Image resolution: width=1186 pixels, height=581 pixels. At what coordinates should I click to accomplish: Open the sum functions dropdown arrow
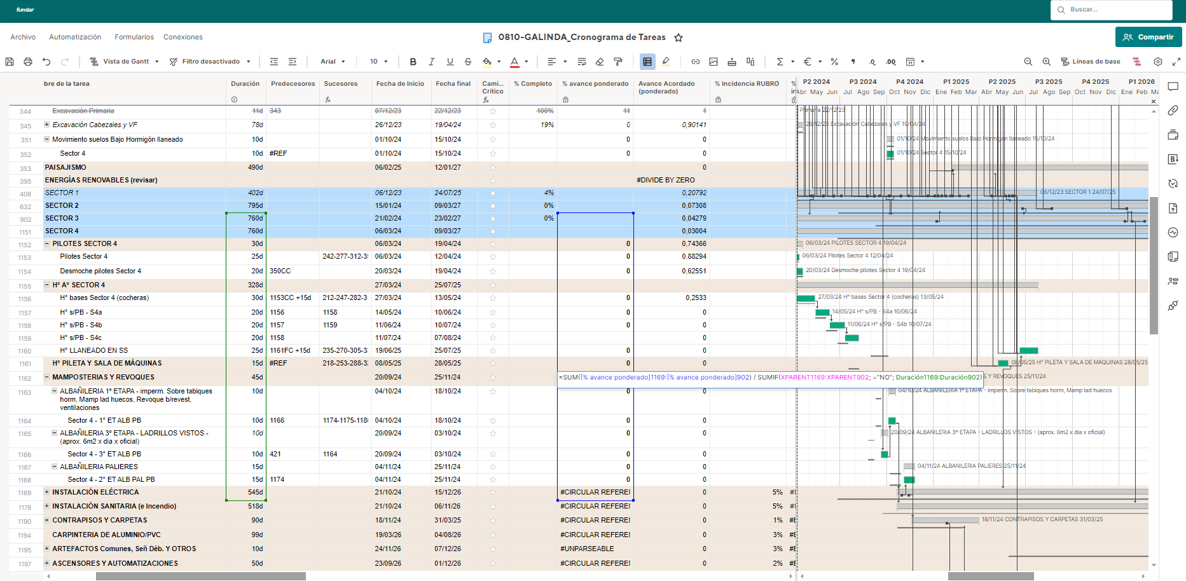click(793, 62)
